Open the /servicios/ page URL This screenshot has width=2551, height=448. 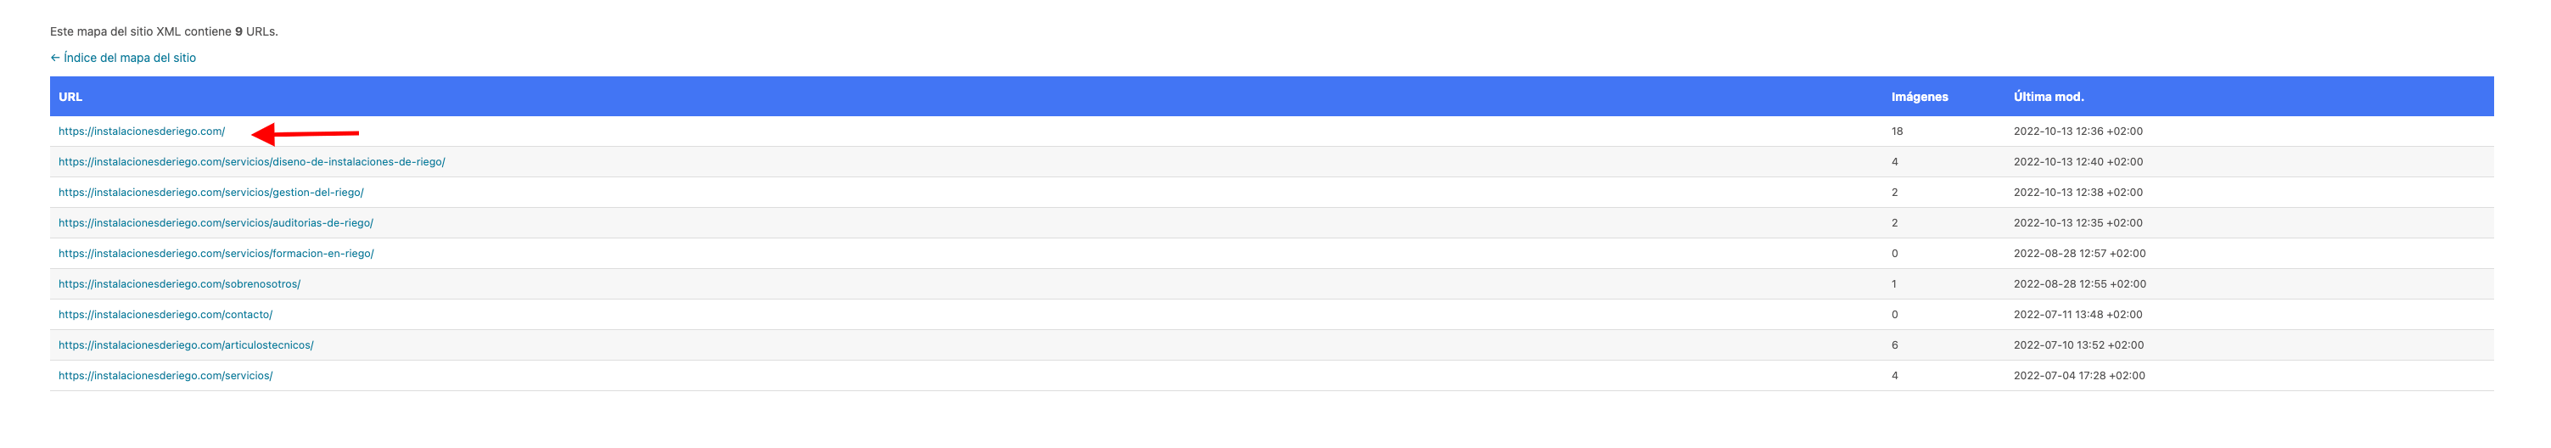pyautogui.click(x=165, y=377)
